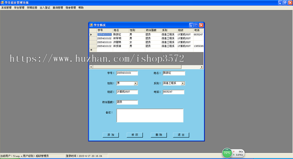This screenshot has width=293, height=159.
Task: Select student ID cell 20054010101
Action: [105, 34]
